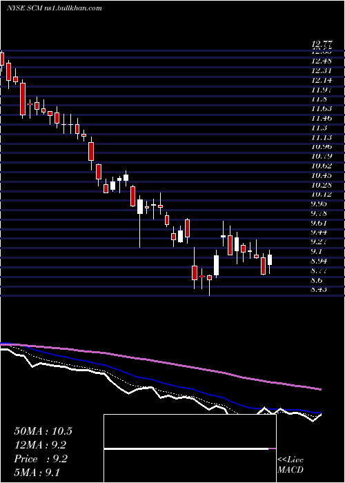Click the 10.28 axis value
The height and width of the screenshot is (483, 345).
322,185
